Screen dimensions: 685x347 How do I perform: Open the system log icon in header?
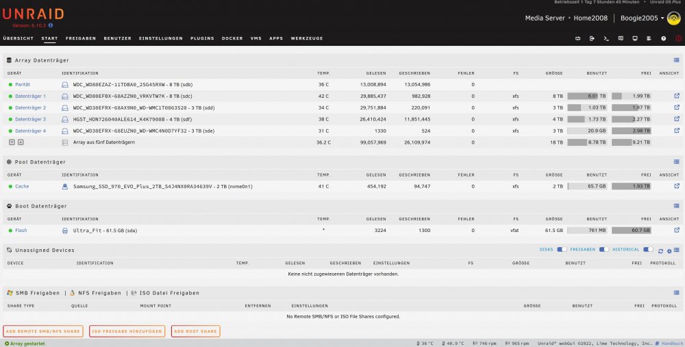649,38
